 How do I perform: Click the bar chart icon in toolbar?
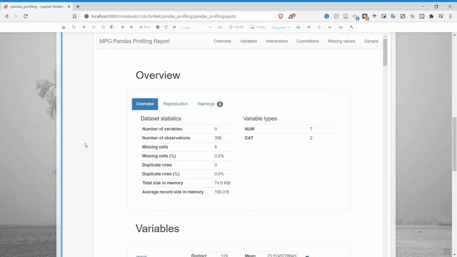[x=340, y=27]
